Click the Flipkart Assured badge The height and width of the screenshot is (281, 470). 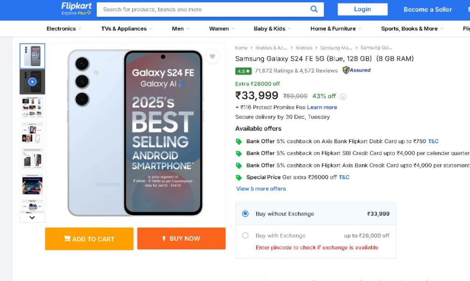click(x=357, y=70)
